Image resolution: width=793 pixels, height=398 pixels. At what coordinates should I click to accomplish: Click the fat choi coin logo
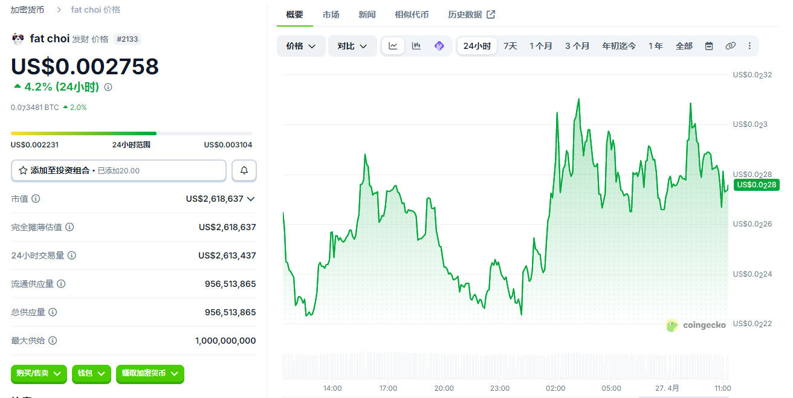pyautogui.click(x=18, y=39)
